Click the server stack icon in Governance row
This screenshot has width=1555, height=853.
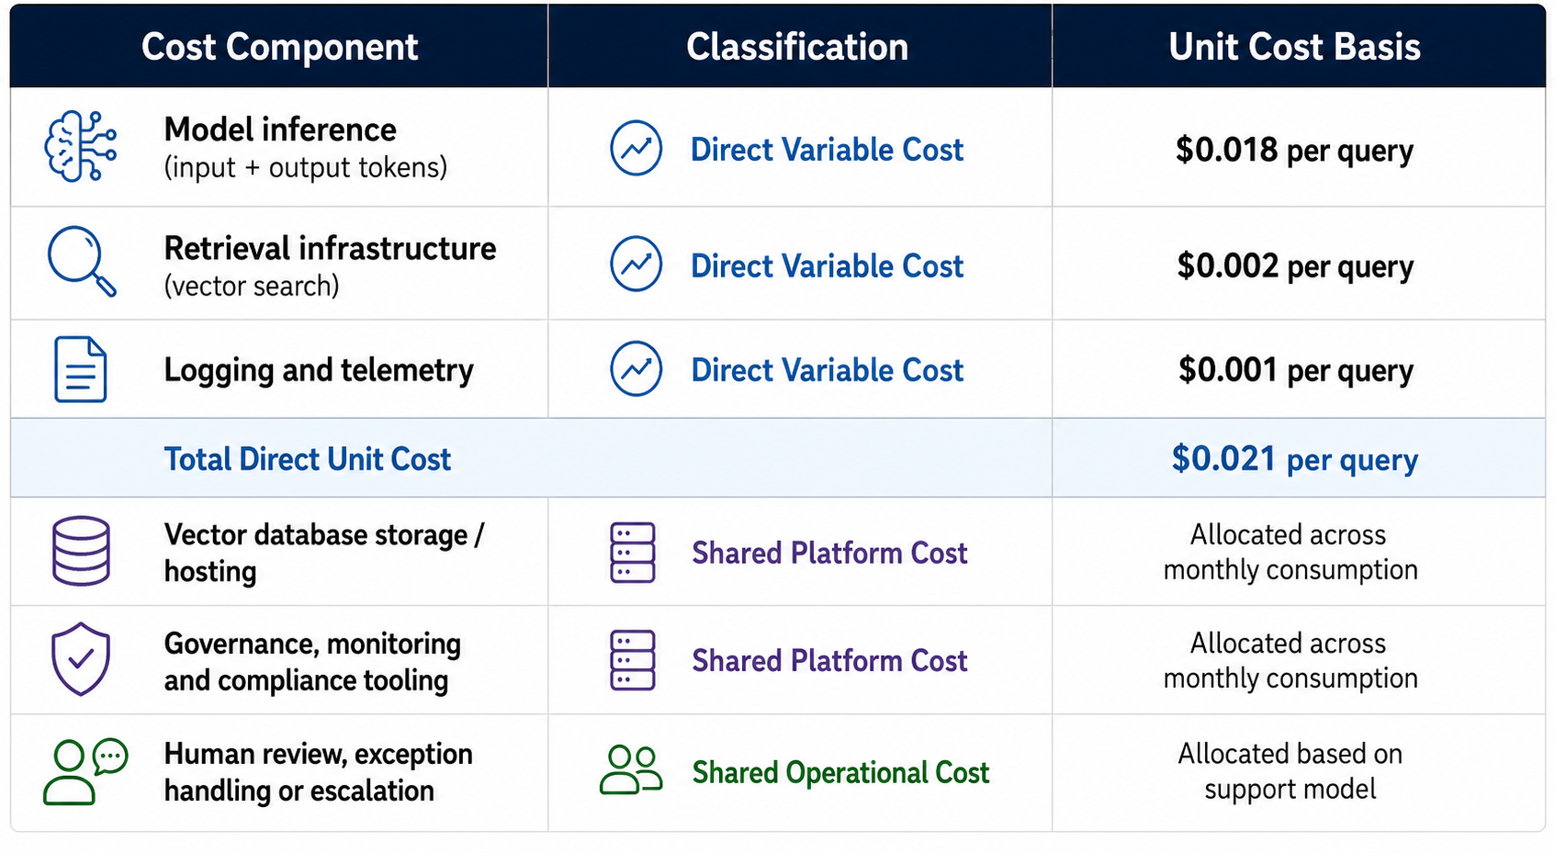(x=633, y=660)
